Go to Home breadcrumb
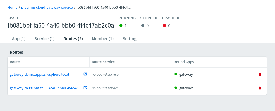Image resolution: width=275 pixels, height=111 pixels. [13, 7]
